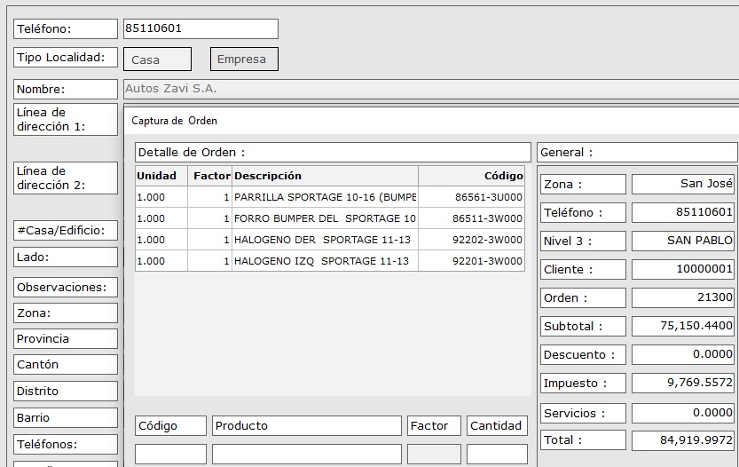739x467 pixels.
Task: Select the PARRILLA SPORTAGE 10-16 row
Action: (324, 197)
